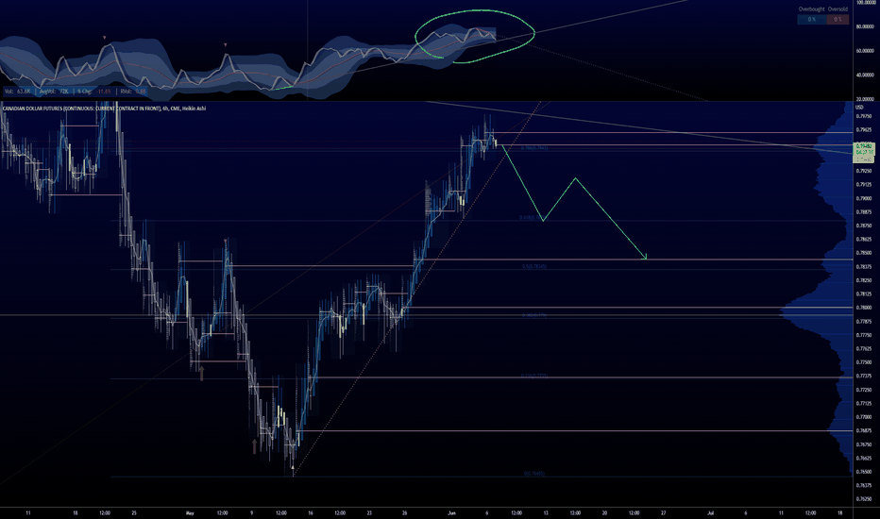Click the May label on time axis
880x519 pixels.
[190, 512]
